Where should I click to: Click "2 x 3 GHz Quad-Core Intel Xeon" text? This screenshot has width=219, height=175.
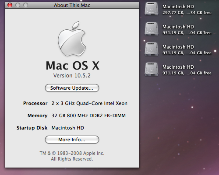[x=89, y=103]
